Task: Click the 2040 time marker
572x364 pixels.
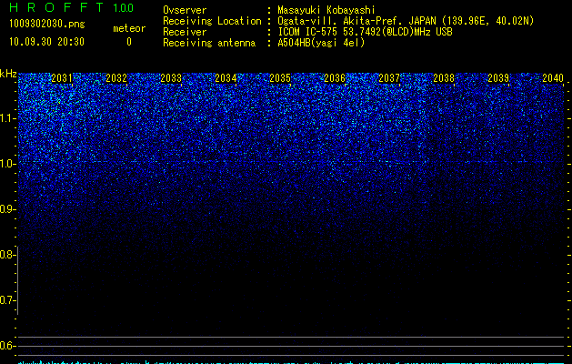Action: pos(553,78)
